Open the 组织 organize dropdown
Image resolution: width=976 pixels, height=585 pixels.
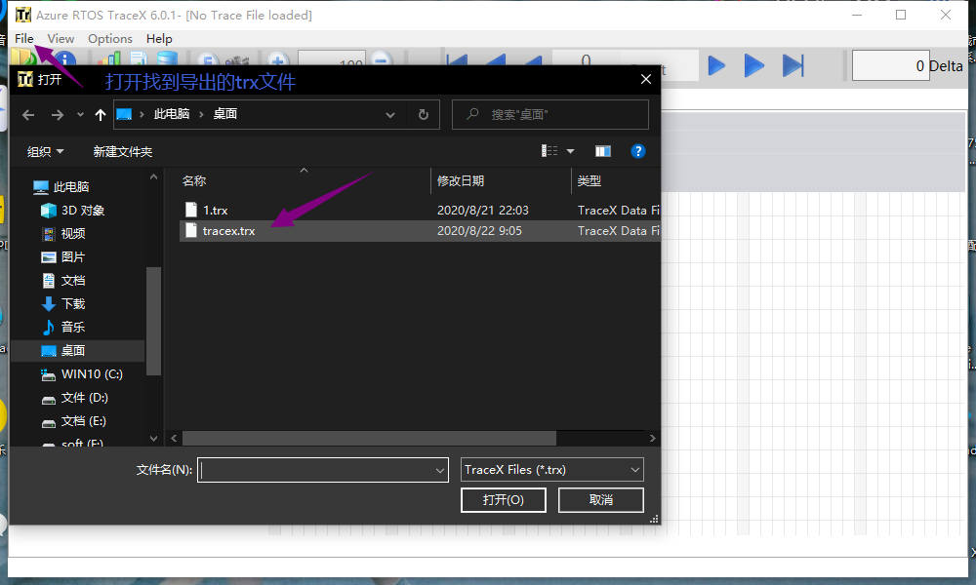46,152
